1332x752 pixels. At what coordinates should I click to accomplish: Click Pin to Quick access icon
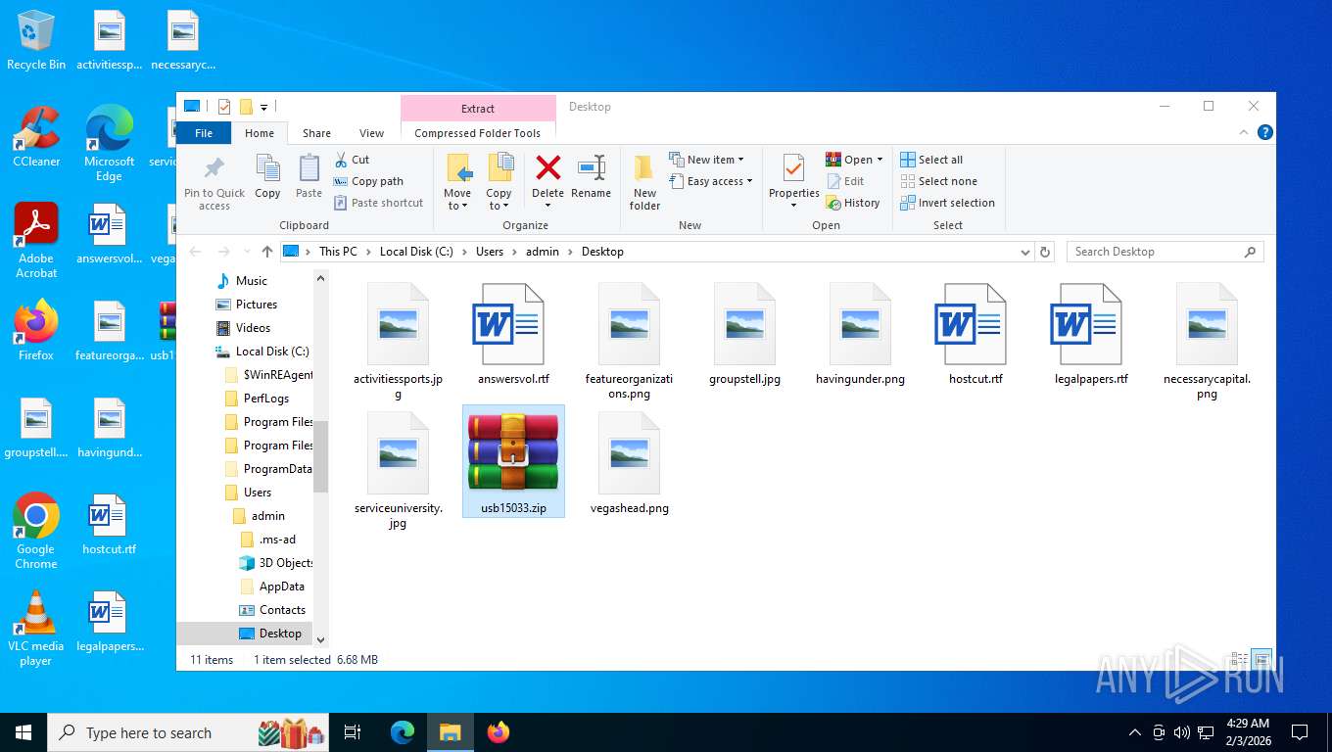point(214,168)
